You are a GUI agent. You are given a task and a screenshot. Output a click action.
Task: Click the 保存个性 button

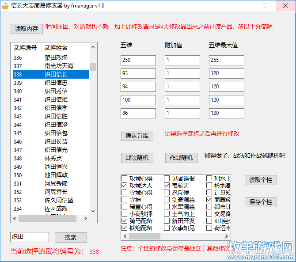point(261,202)
